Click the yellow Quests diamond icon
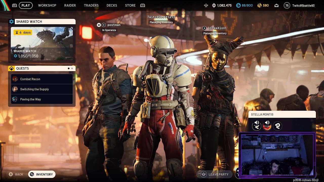324x182 pixels. pyautogui.click(x=11, y=69)
